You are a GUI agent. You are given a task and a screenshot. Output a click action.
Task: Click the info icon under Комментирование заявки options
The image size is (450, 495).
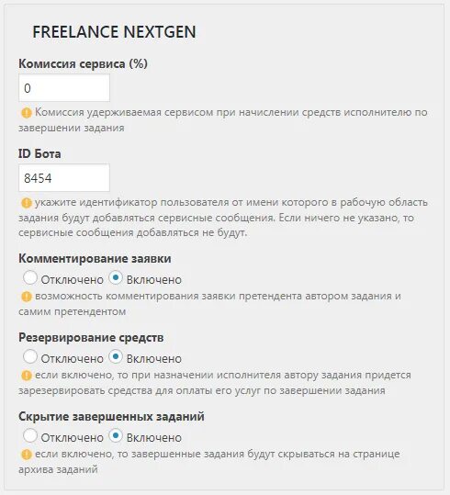27,297
